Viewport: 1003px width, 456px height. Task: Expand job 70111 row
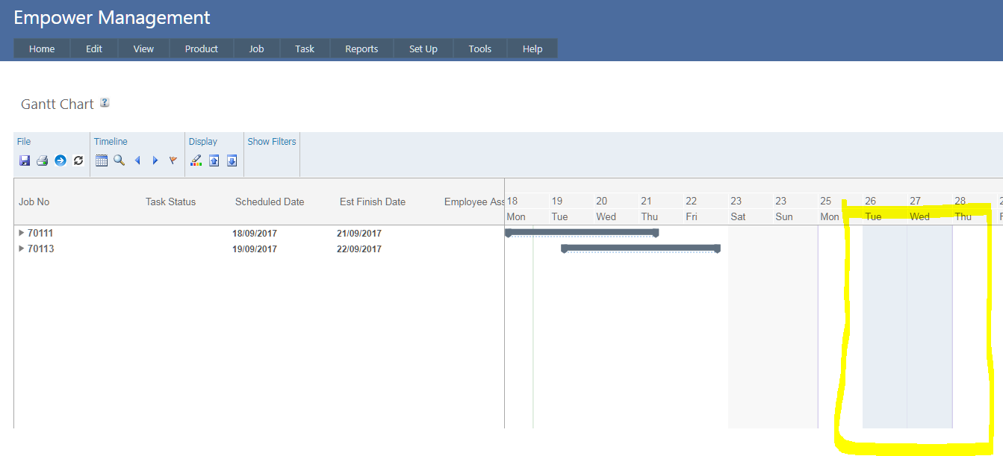tap(21, 233)
